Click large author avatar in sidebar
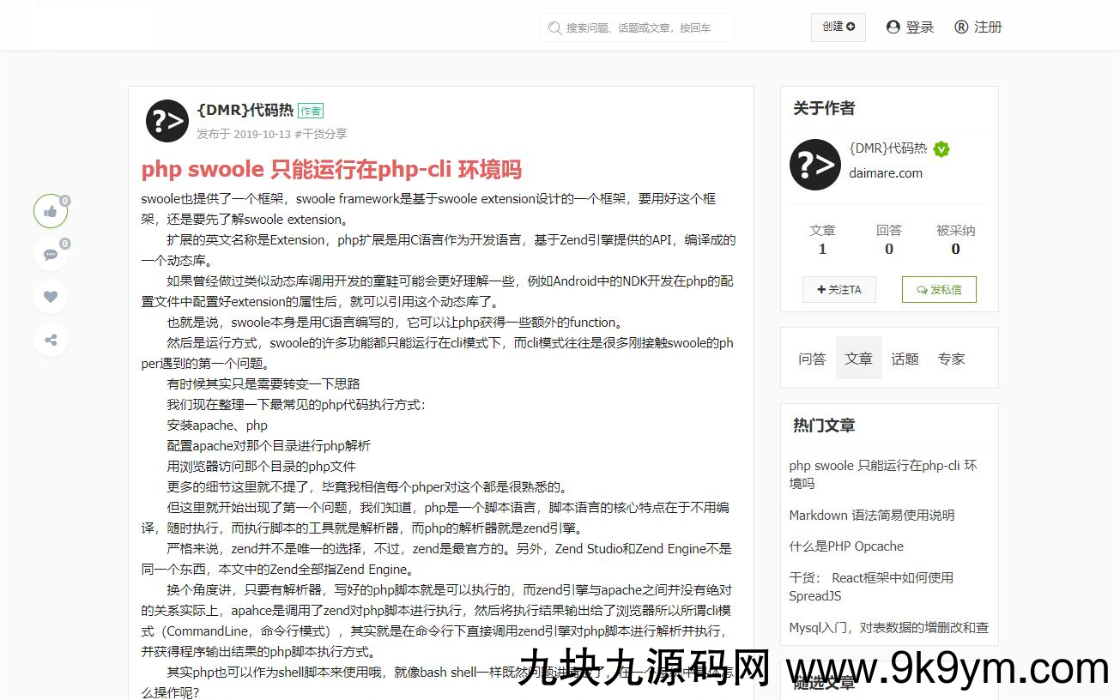Screen dimensions: 1120x700 click(x=814, y=165)
